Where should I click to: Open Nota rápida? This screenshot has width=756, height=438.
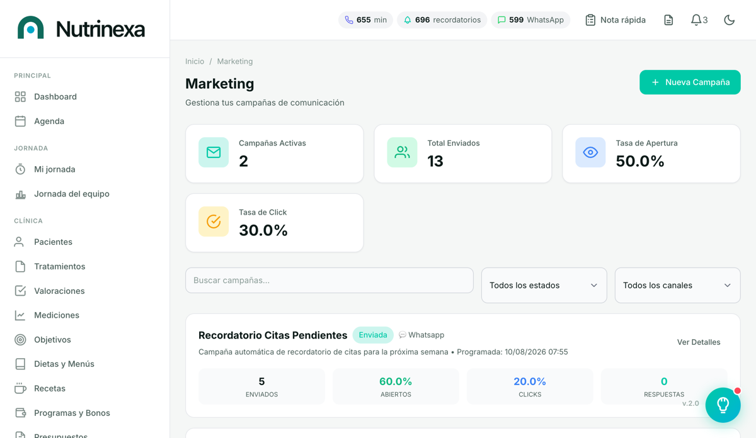coord(616,20)
